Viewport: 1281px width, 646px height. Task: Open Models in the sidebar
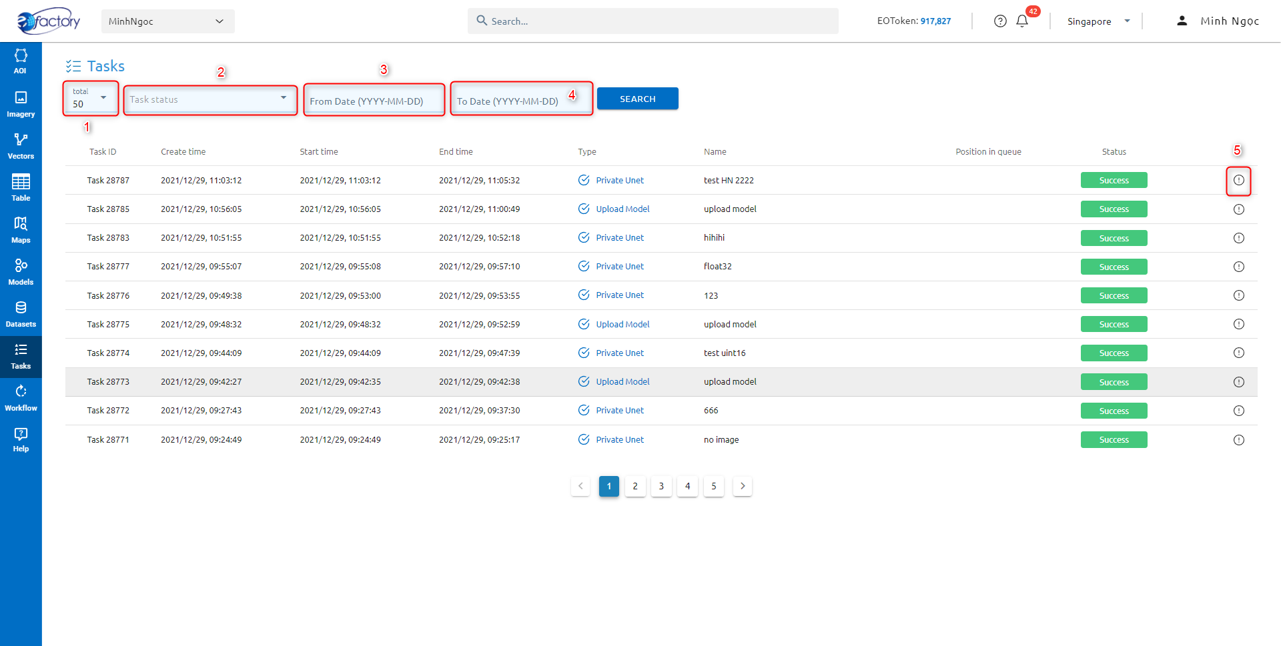click(x=21, y=273)
